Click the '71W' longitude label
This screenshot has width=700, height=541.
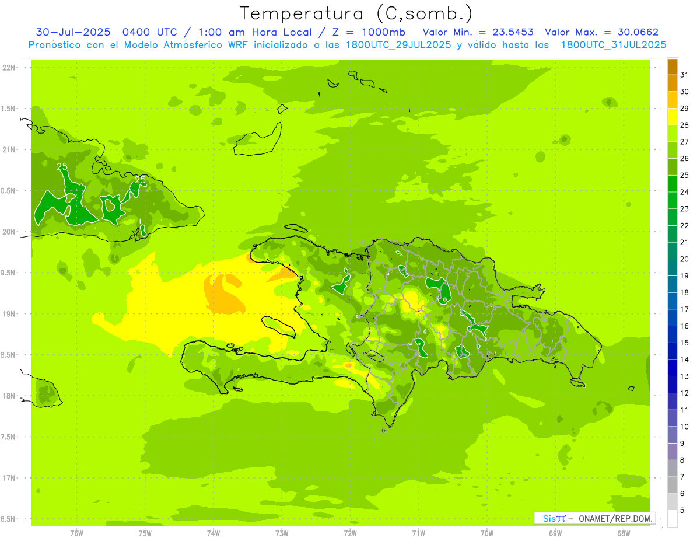[x=418, y=533]
